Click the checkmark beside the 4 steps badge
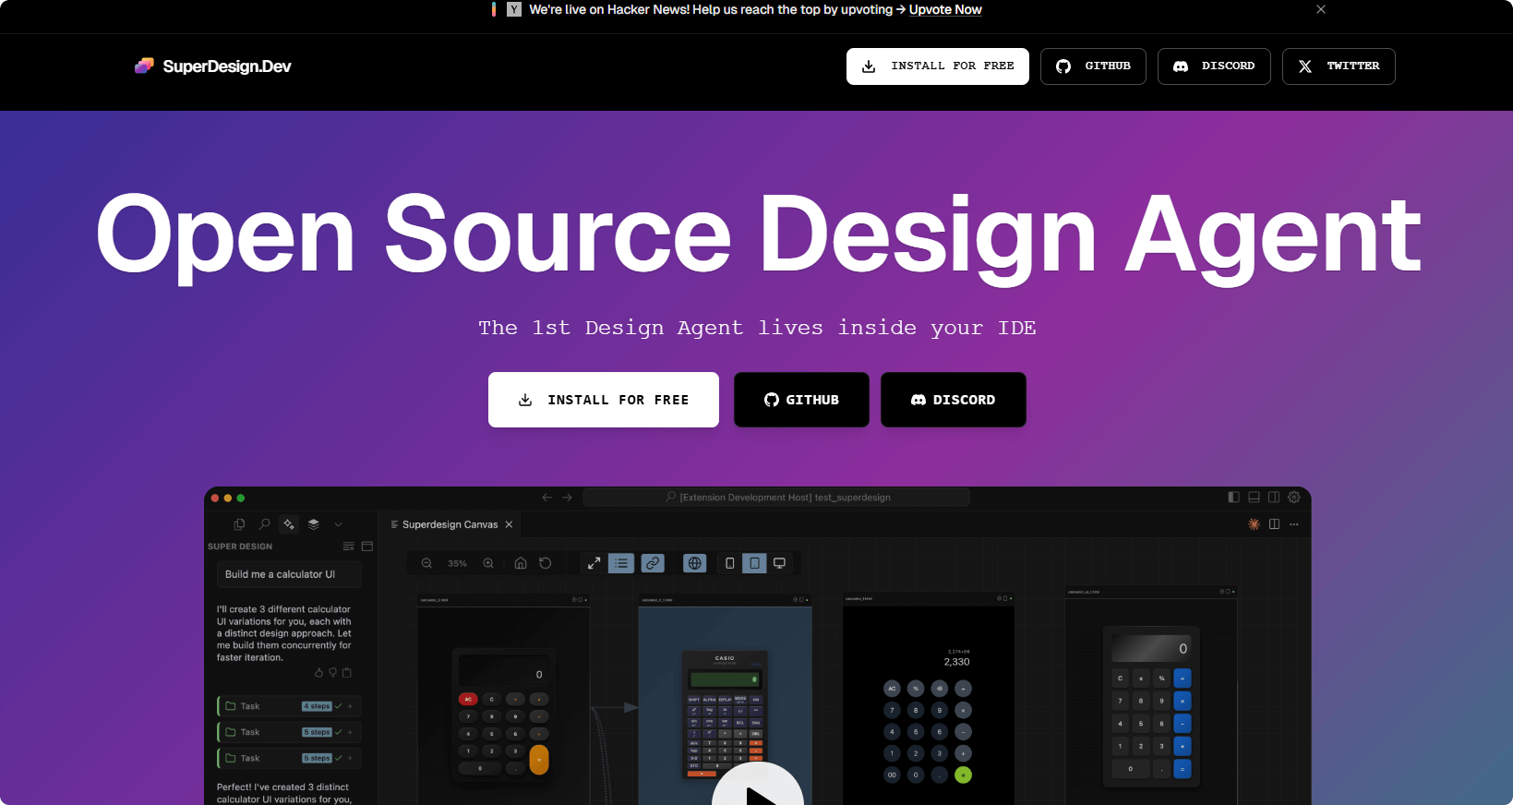The width and height of the screenshot is (1513, 805). tap(339, 706)
